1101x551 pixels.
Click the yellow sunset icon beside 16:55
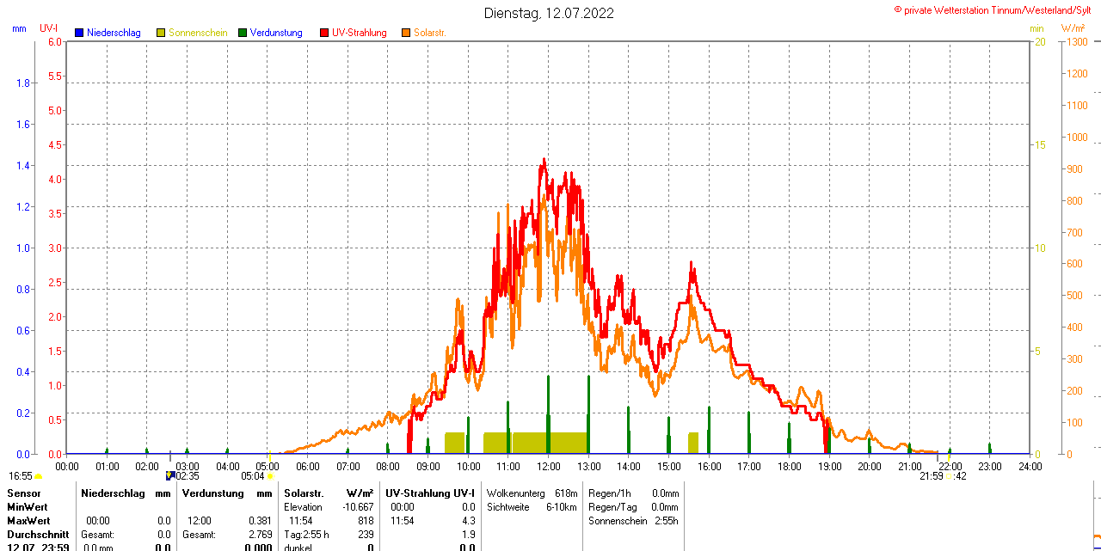coord(38,476)
